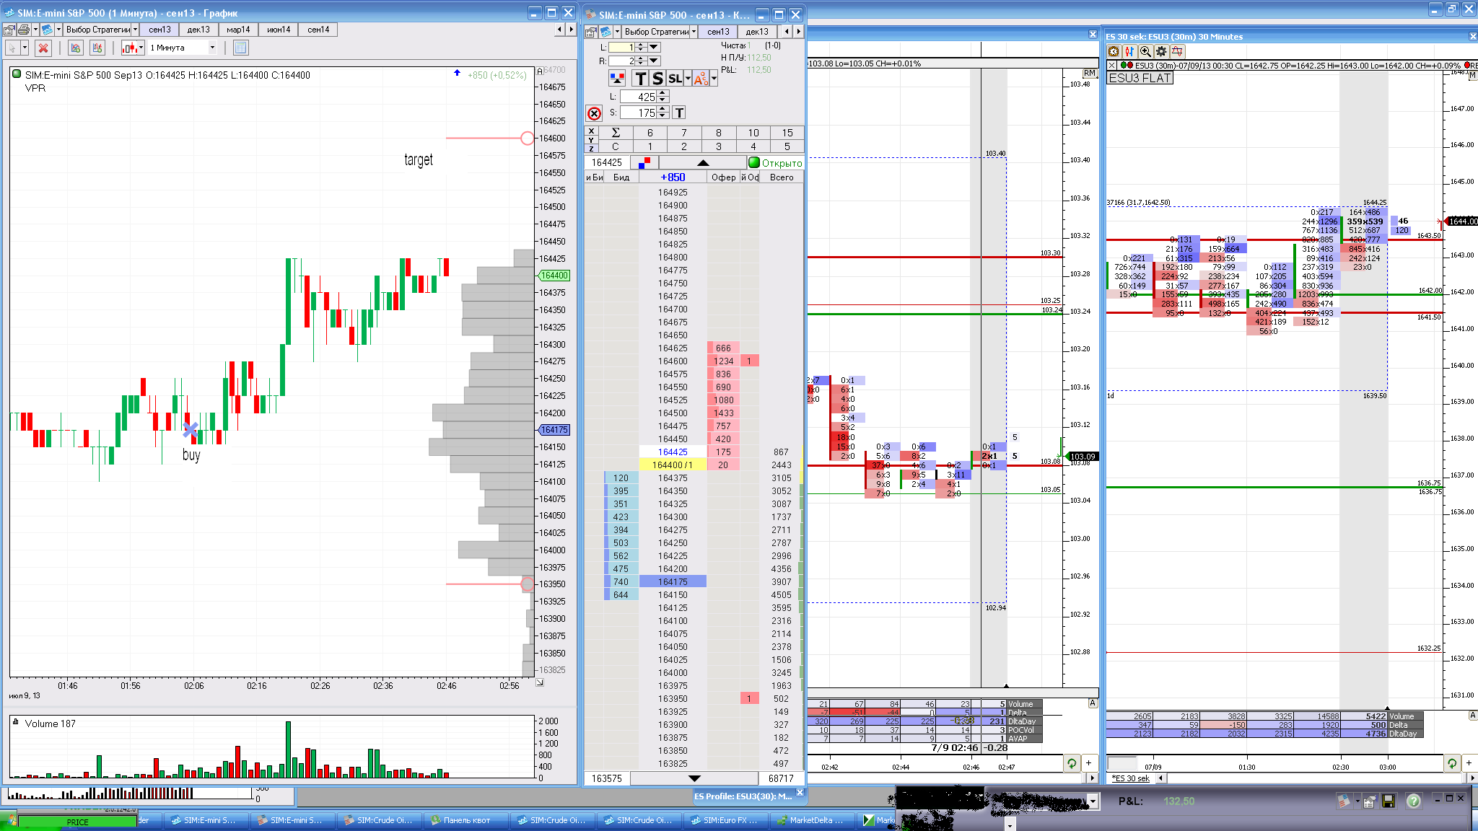Click the refresh icon under ES 30 sek chart

tap(1451, 763)
